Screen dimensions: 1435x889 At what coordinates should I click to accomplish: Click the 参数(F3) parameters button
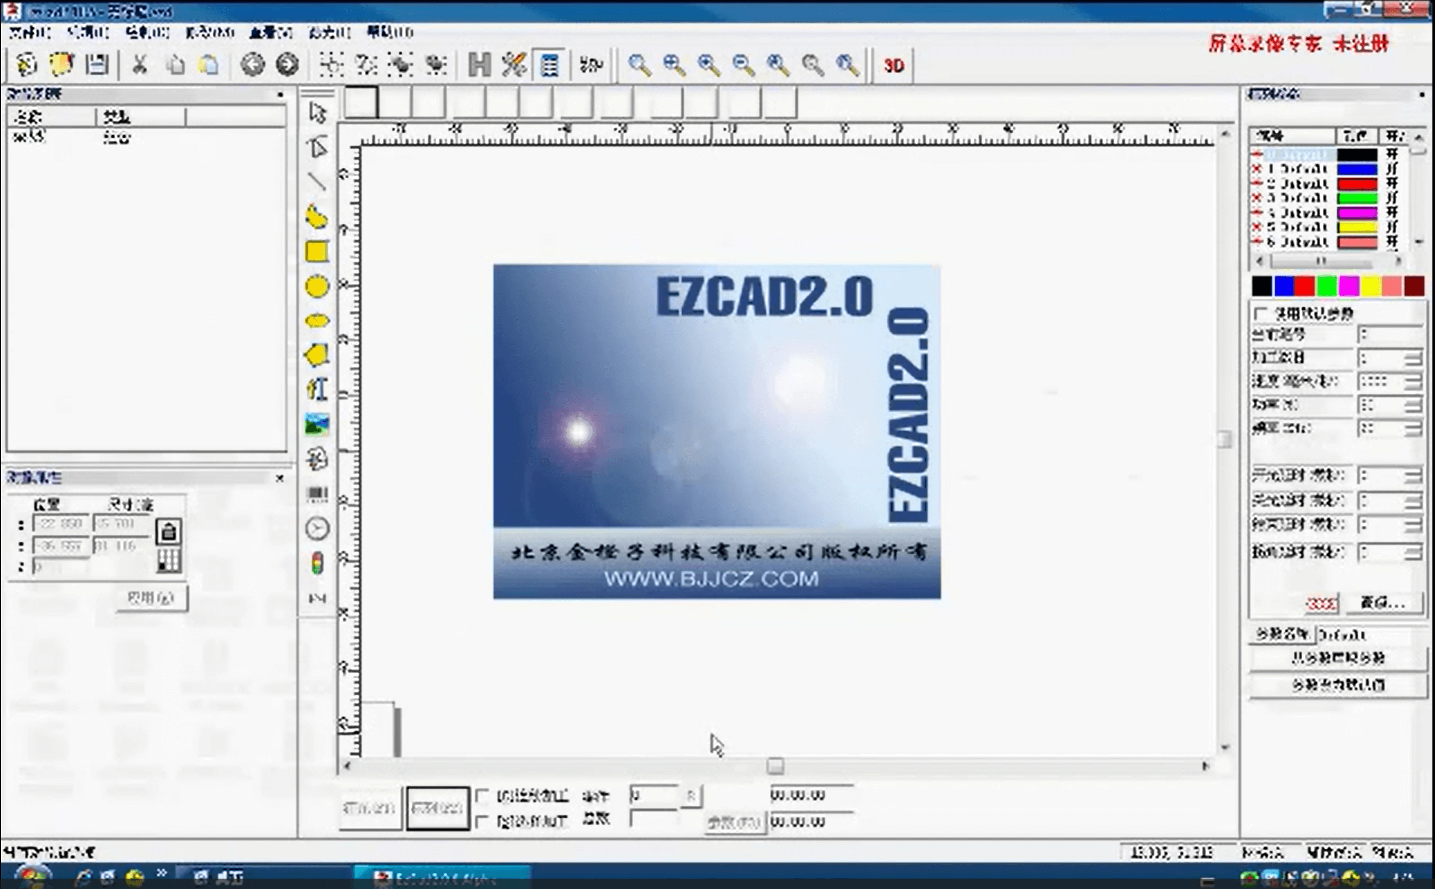pos(735,822)
